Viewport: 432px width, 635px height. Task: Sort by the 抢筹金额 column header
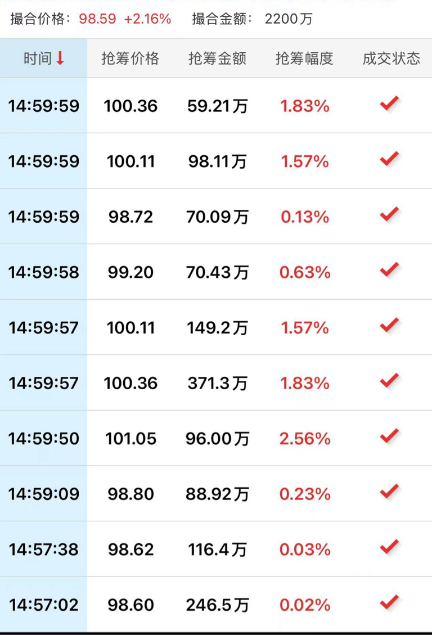[x=217, y=58]
